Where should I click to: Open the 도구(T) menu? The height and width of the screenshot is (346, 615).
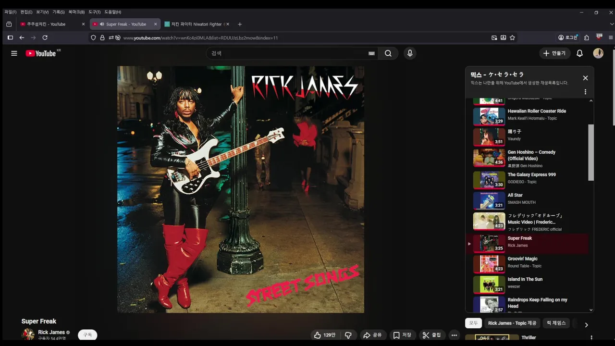coord(94,12)
